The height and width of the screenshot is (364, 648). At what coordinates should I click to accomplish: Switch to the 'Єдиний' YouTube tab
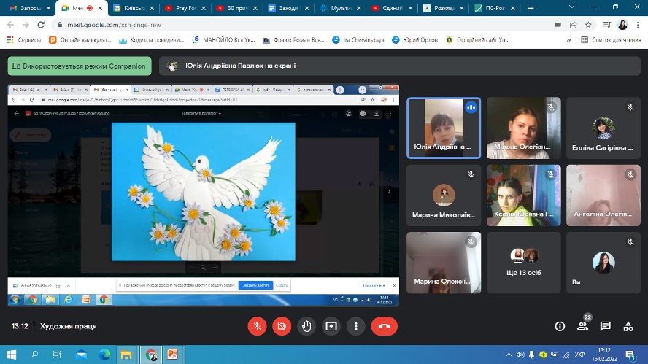(391, 8)
